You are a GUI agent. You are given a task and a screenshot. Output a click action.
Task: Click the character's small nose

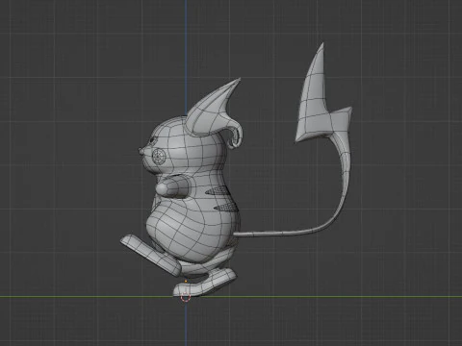[141, 151]
